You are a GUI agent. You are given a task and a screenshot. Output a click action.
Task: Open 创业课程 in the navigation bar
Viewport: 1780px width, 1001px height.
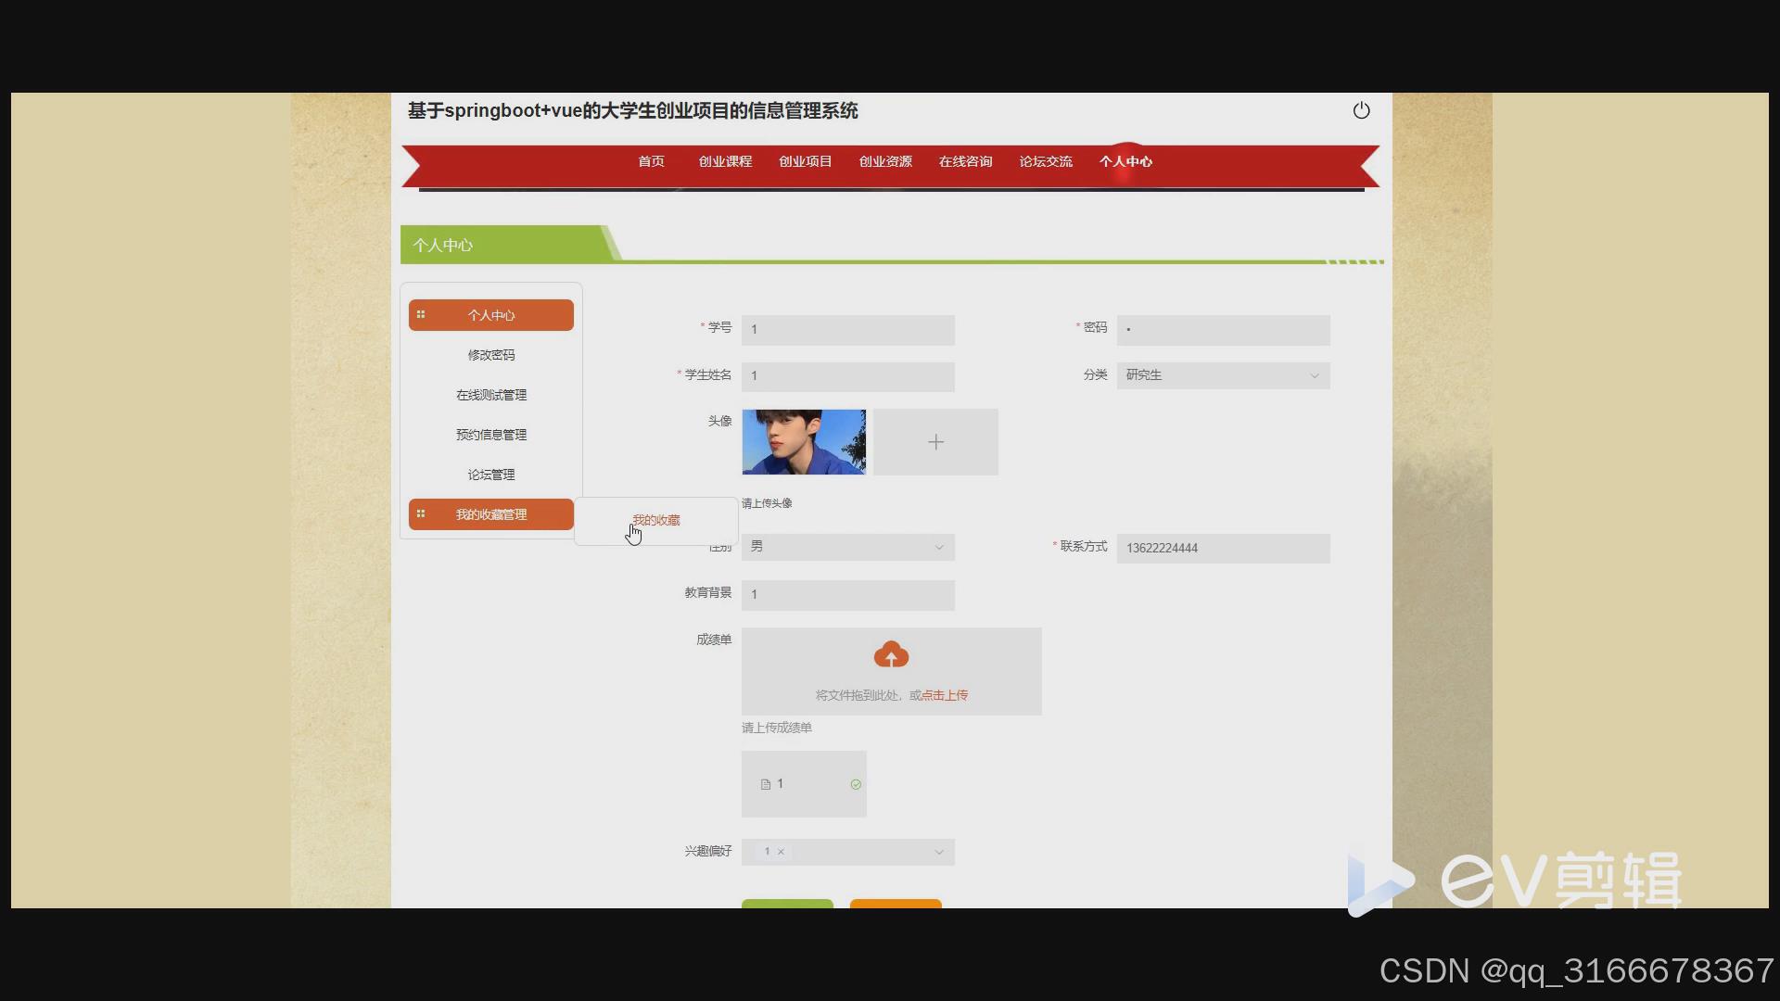click(x=725, y=162)
